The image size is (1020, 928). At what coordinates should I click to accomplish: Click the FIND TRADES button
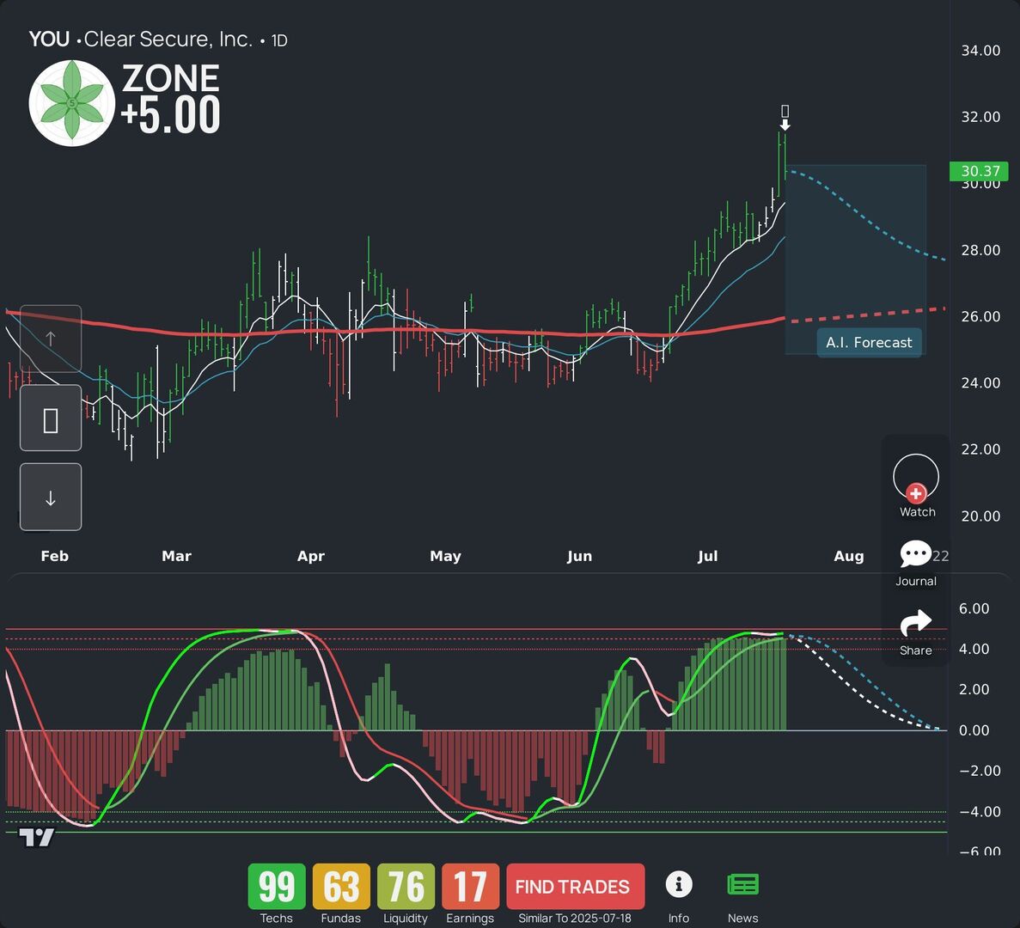pos(575,887)
